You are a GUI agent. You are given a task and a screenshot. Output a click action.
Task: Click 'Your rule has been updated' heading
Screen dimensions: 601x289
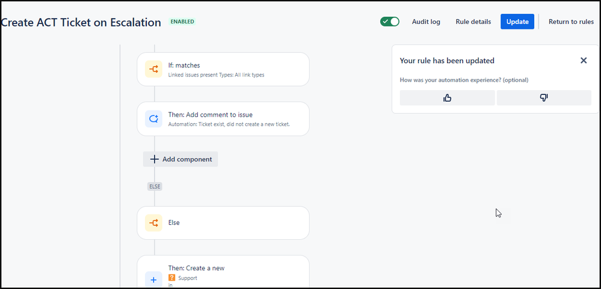pyautogui.click(x=447, y=61)
